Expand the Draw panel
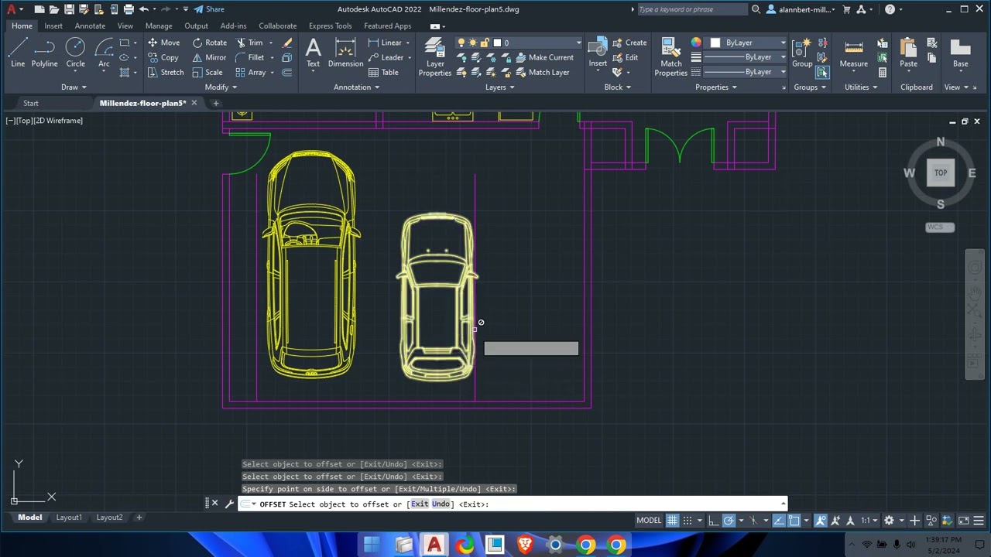This screenshot has width=991, height=557. [74, 87]
